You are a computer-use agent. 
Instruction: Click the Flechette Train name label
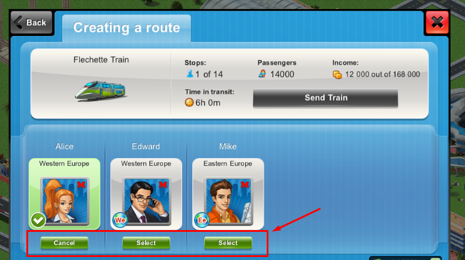(x=101, y=59)
